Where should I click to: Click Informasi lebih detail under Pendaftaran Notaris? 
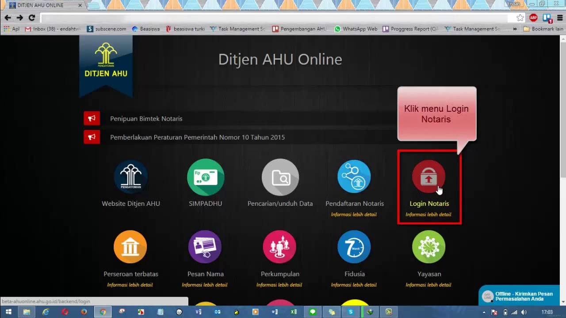pos(354,215)
